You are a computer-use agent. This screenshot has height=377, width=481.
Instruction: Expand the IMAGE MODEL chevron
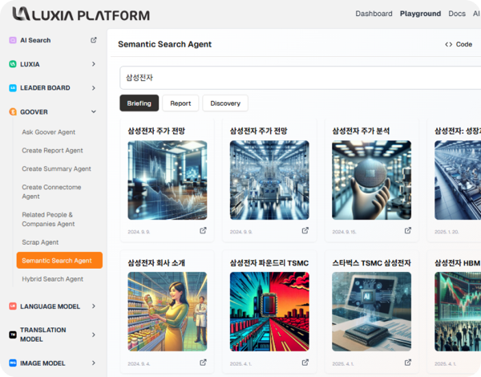click(94, 363)
